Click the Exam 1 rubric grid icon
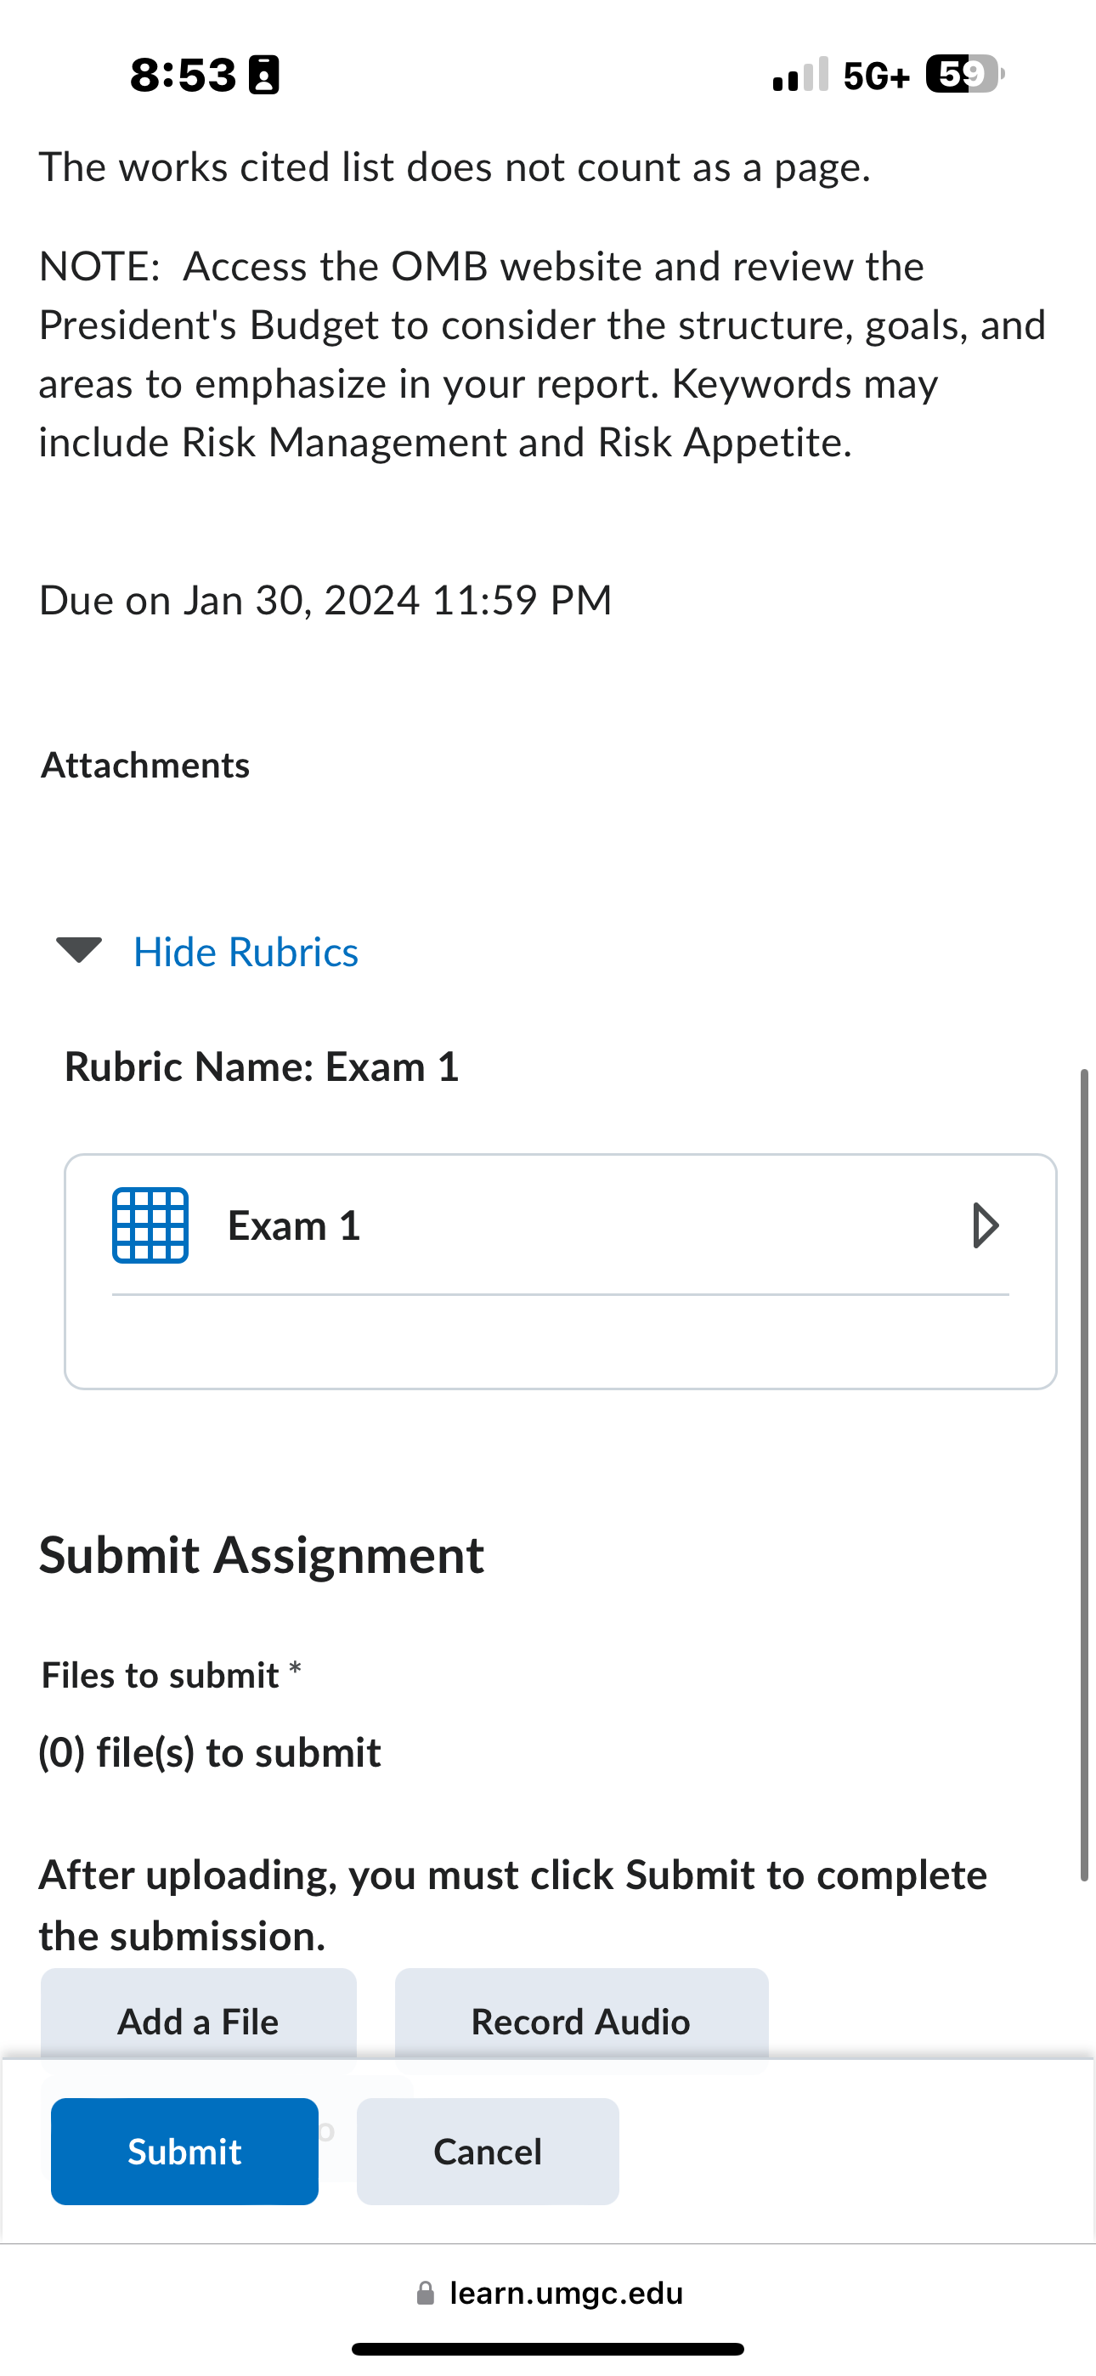 coord(150,1226)
